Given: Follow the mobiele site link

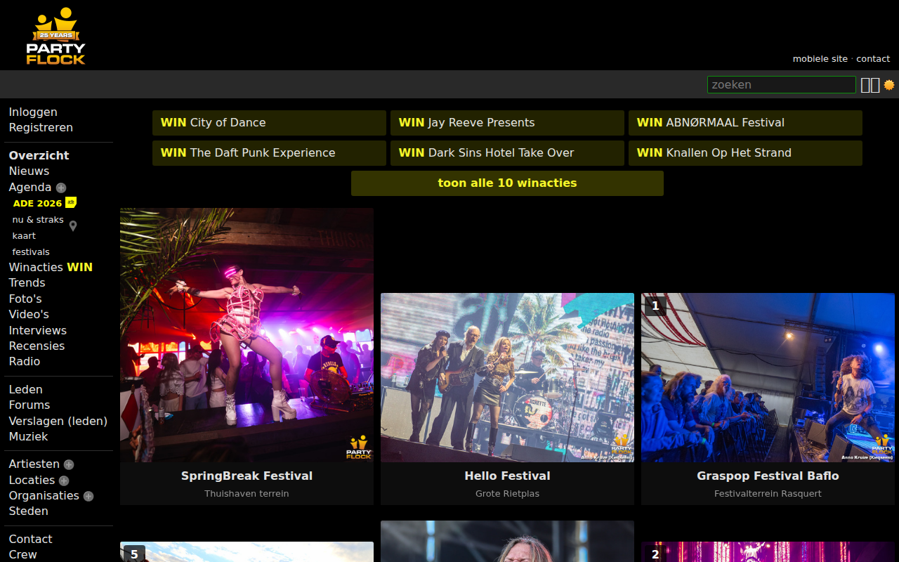Looking at the screenshot, I should pyautogui.click(x=820, y=59).
